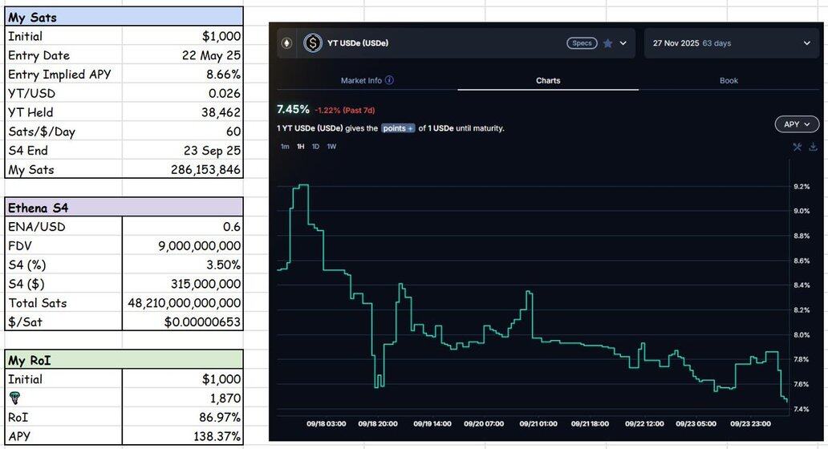
Task: Click the YT USDe (USDe) market title
Action: (358, 43)
